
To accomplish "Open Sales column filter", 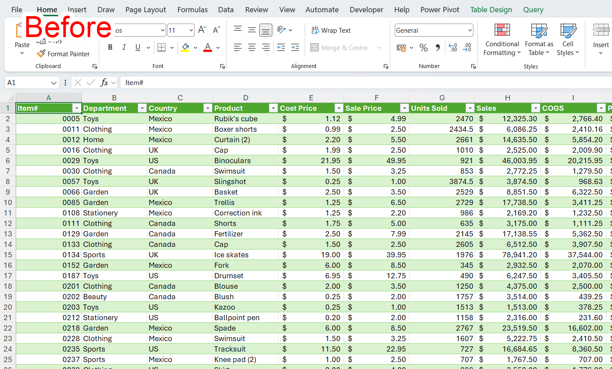I will pos(535,108).
